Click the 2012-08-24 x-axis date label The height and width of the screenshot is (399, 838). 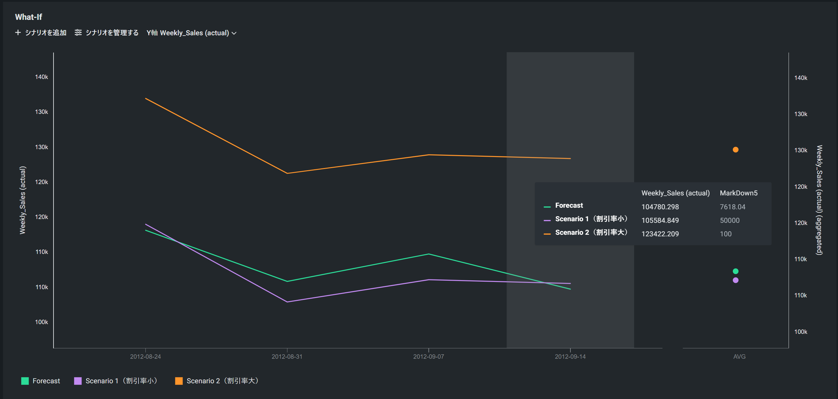pyautogui.click(x=145, y=357)
